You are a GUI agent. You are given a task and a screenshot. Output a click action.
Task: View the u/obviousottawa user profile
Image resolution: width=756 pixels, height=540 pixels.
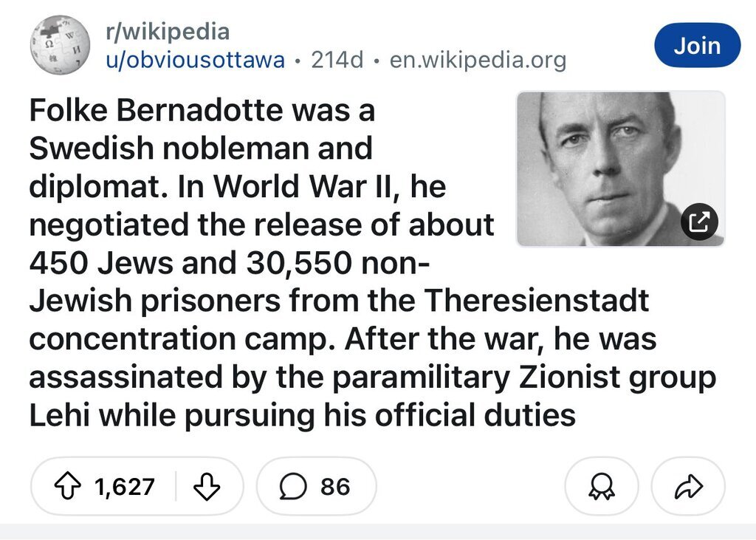(196, 61)
